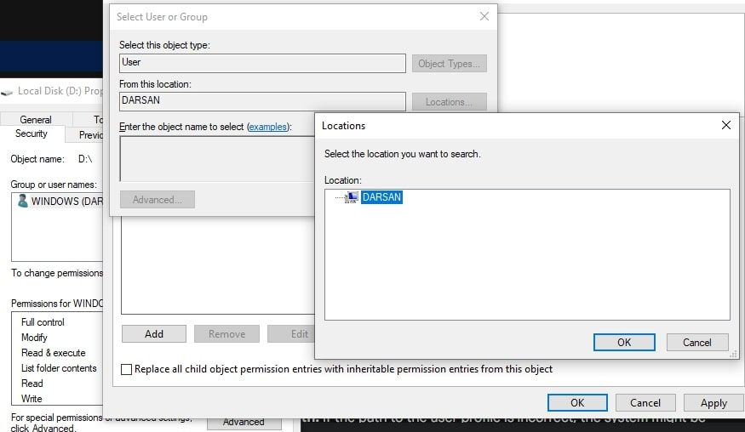Click the object name entry box

pyautogui.click(x=217, y=158)
